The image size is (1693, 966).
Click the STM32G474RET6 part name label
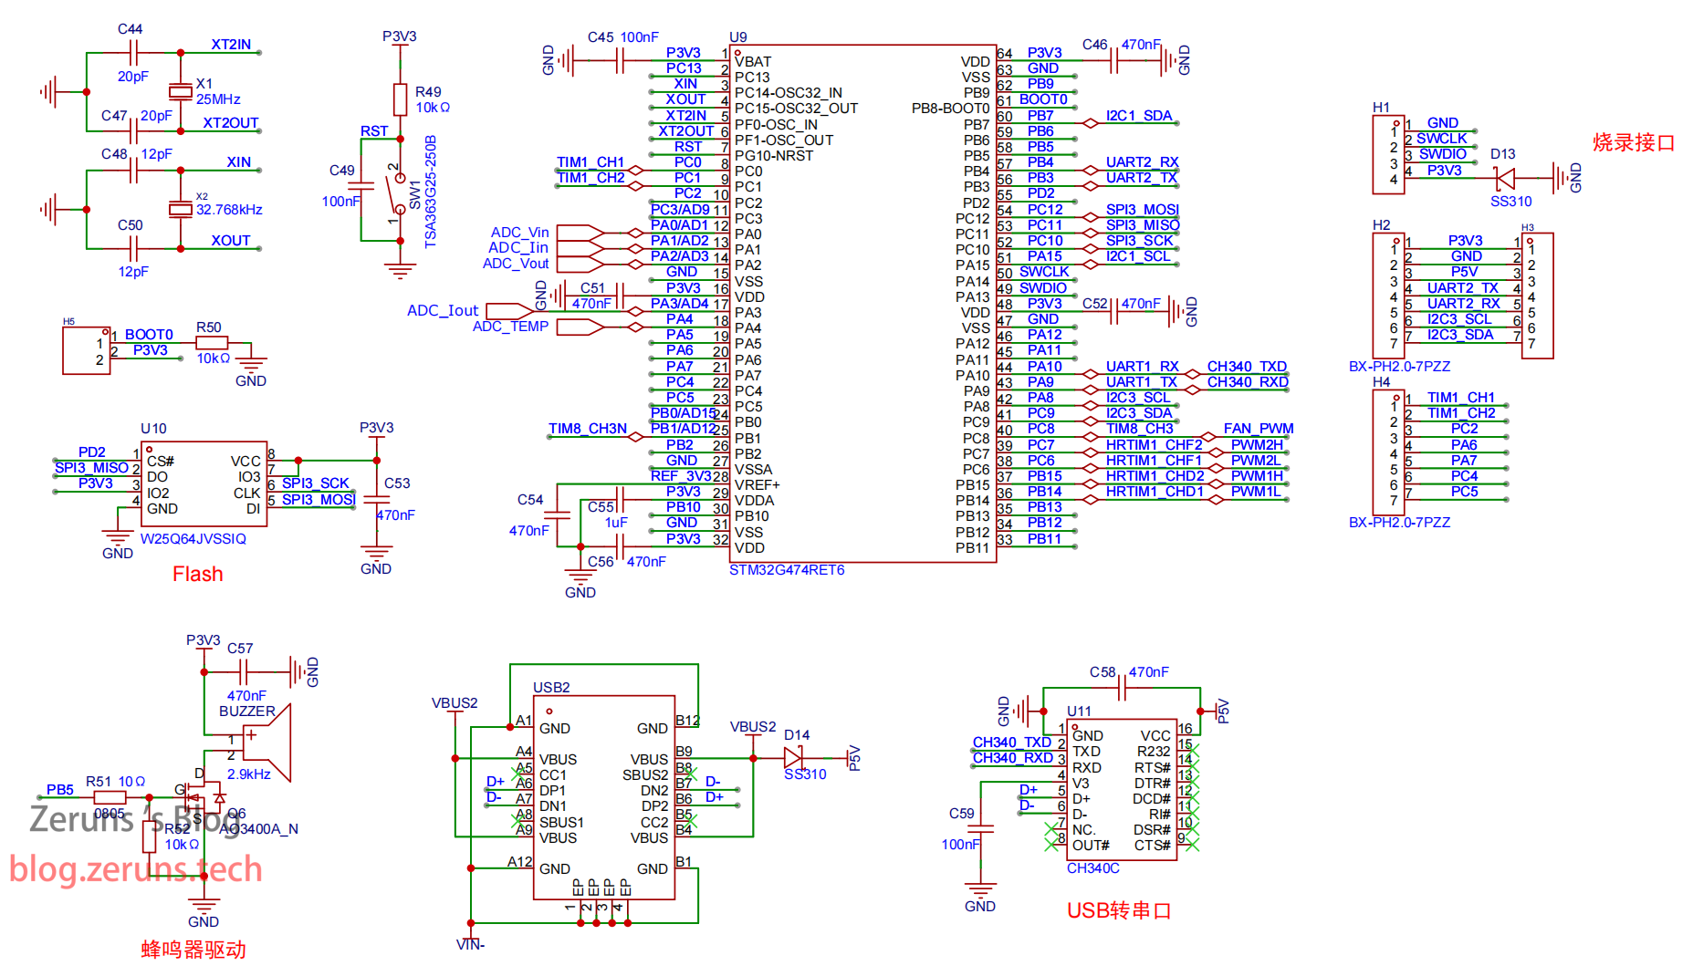point(787,570)
